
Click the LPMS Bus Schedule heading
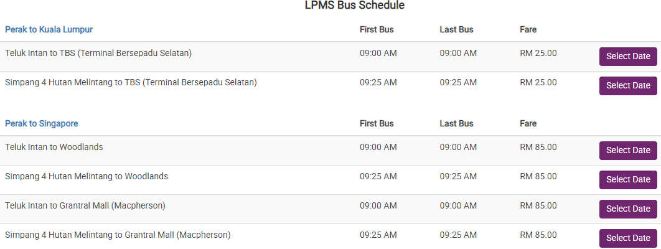tap(355, 6)
